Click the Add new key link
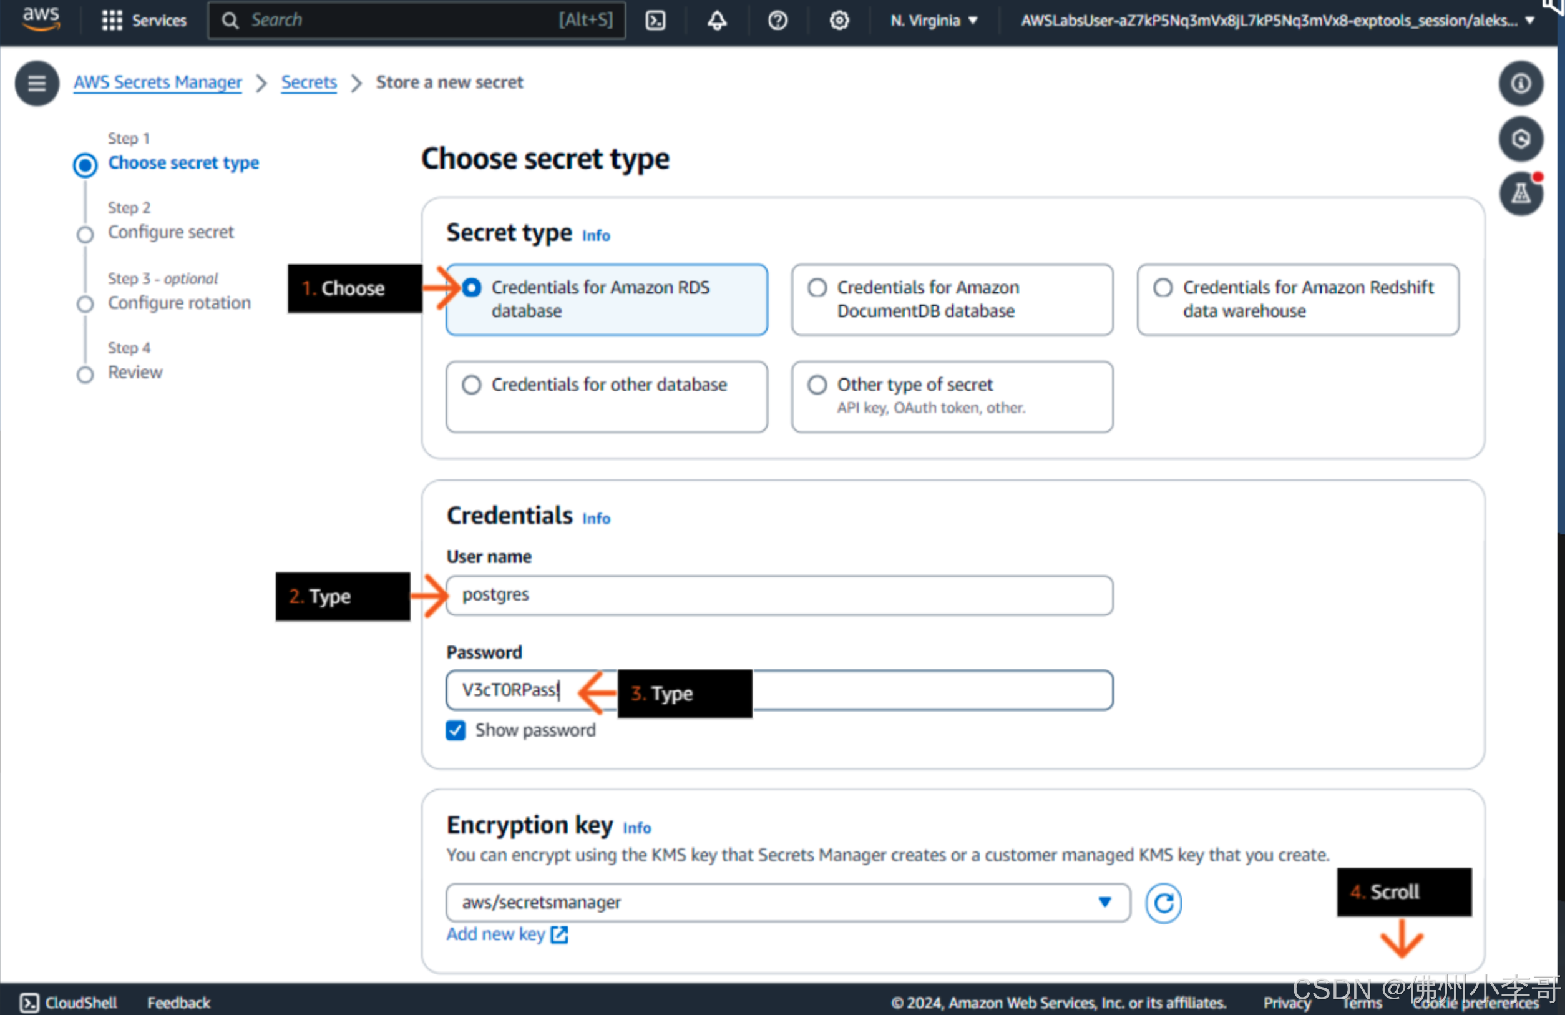 coord(507,934)
